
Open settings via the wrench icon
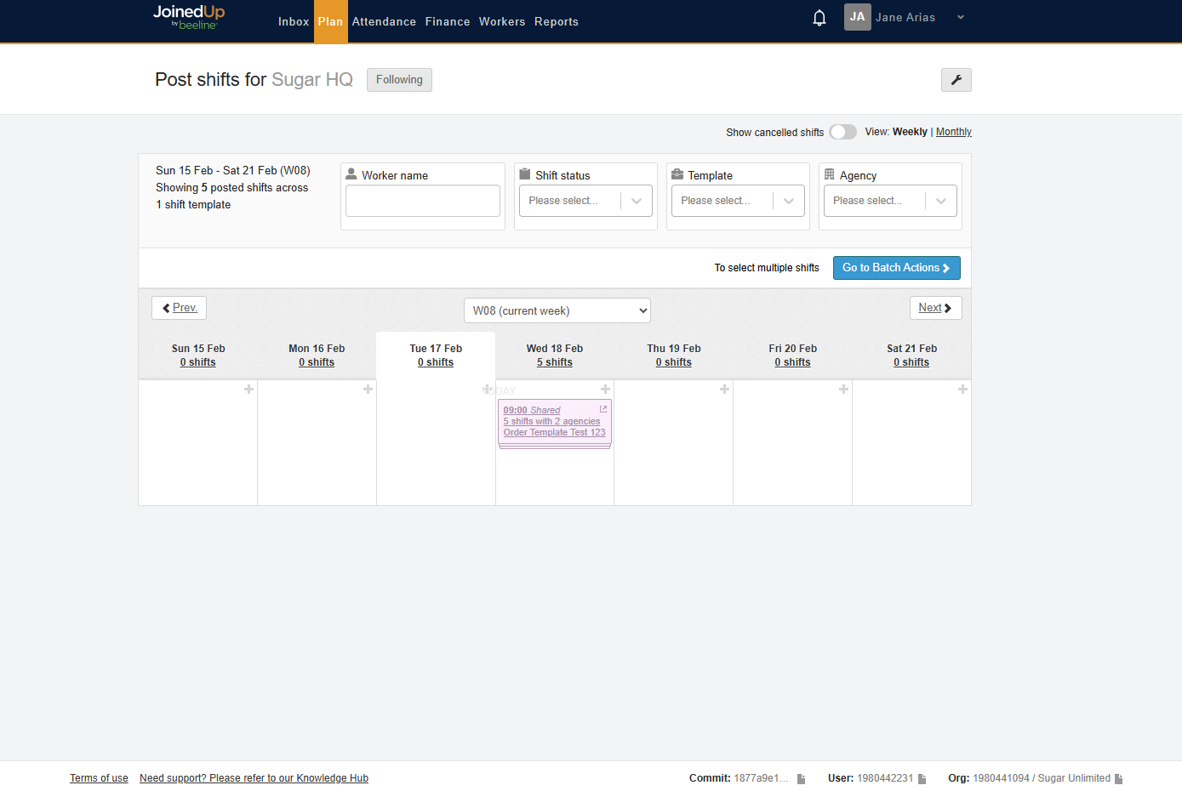956,80
